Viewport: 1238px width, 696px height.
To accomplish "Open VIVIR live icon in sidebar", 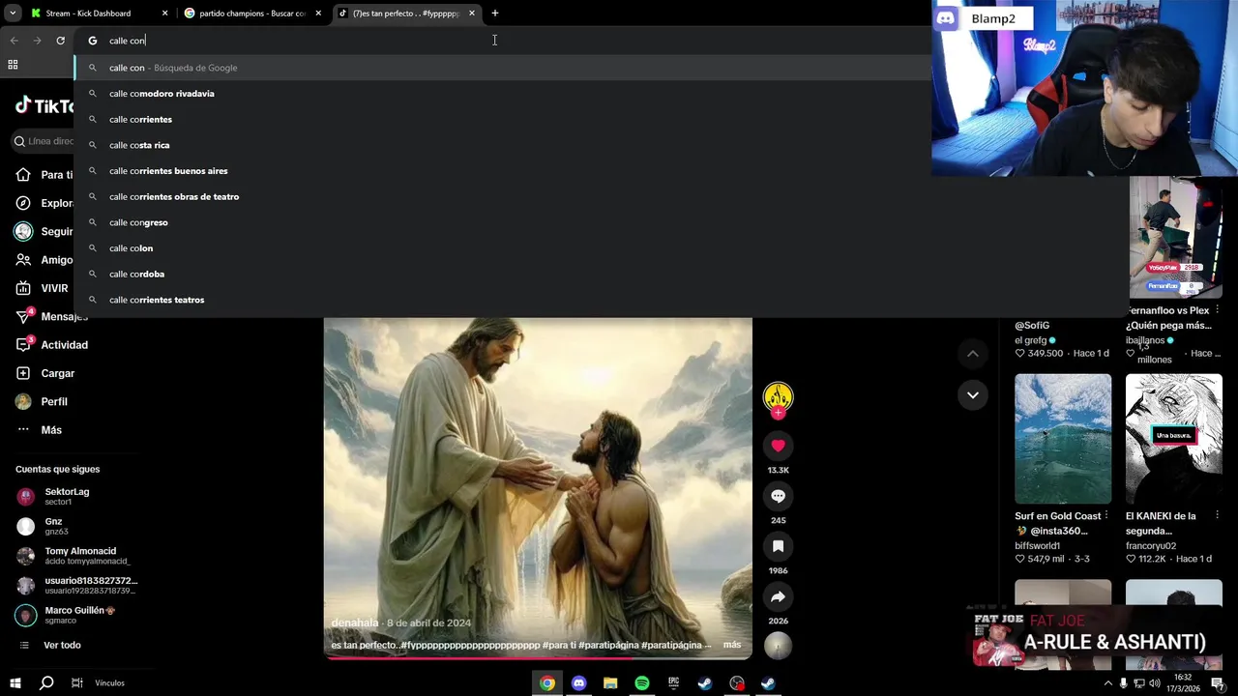I will click(x=23, y=288).
